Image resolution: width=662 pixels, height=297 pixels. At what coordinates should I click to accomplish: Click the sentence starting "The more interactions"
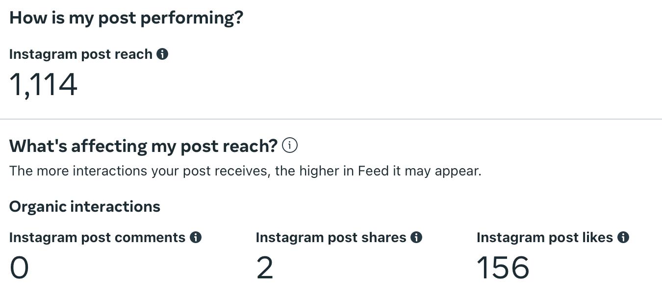(245, 171)
